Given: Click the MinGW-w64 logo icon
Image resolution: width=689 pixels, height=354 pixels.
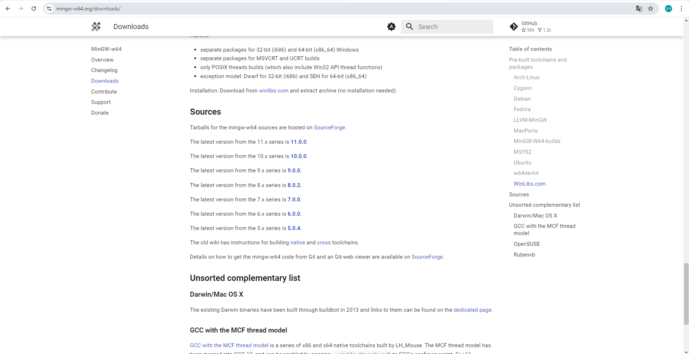Looking at the screenshot, I should click(96, 27).
